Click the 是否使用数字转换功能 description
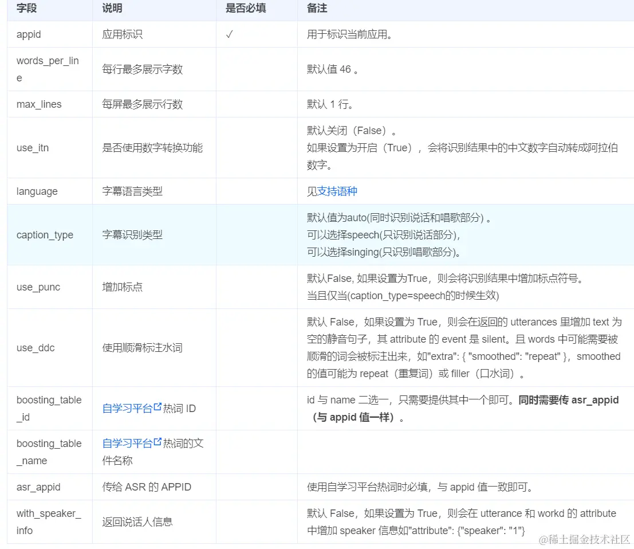The image size is (634, 549). click(x=152, y=148)
